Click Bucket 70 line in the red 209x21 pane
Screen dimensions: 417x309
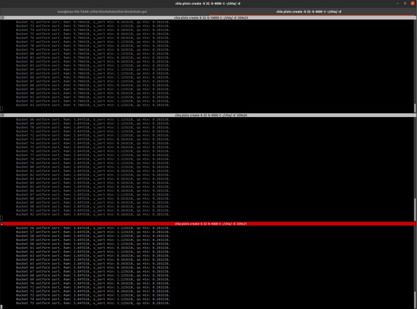point(93,283)
